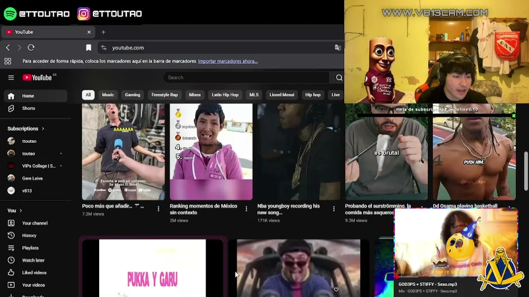Click miniplayer title "GOD3PS + STIFFY - Sexo.mp3"
The image size is (529, 297).
[428, 284]
